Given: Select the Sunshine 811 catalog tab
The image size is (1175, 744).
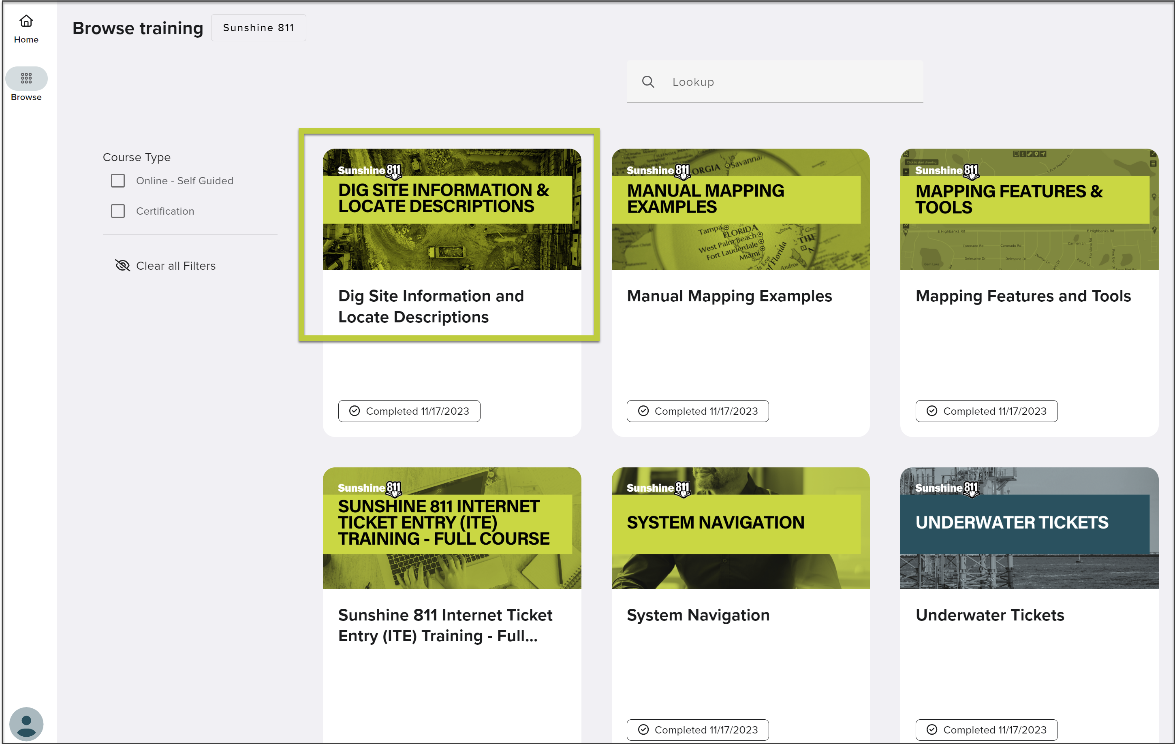Looking at the screenshot, I should pyautogui.click(x=258, y=28).
